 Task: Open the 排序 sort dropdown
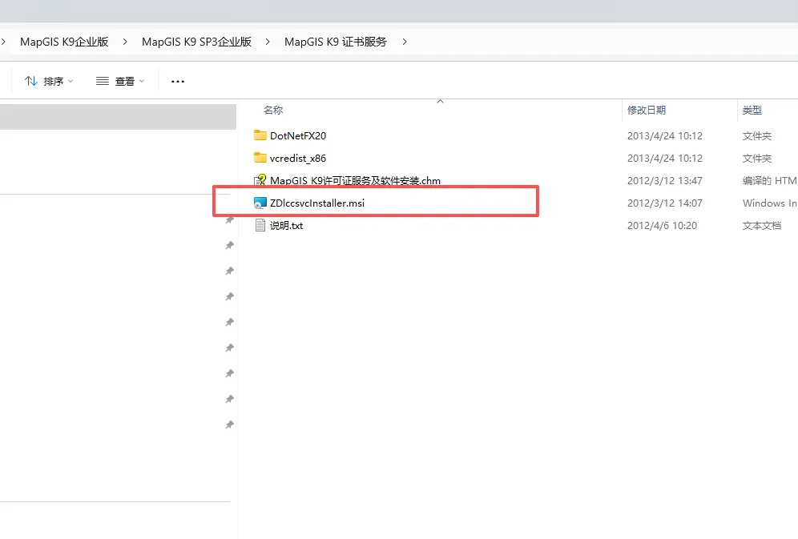49,81
